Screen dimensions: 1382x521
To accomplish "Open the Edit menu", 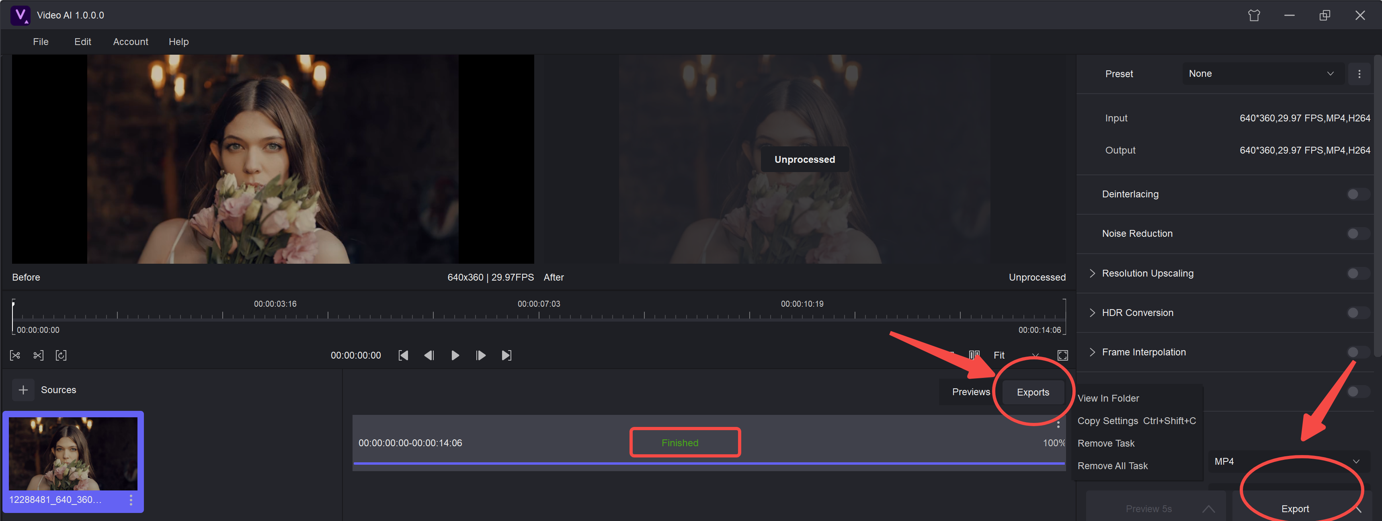I will [83, 42].
